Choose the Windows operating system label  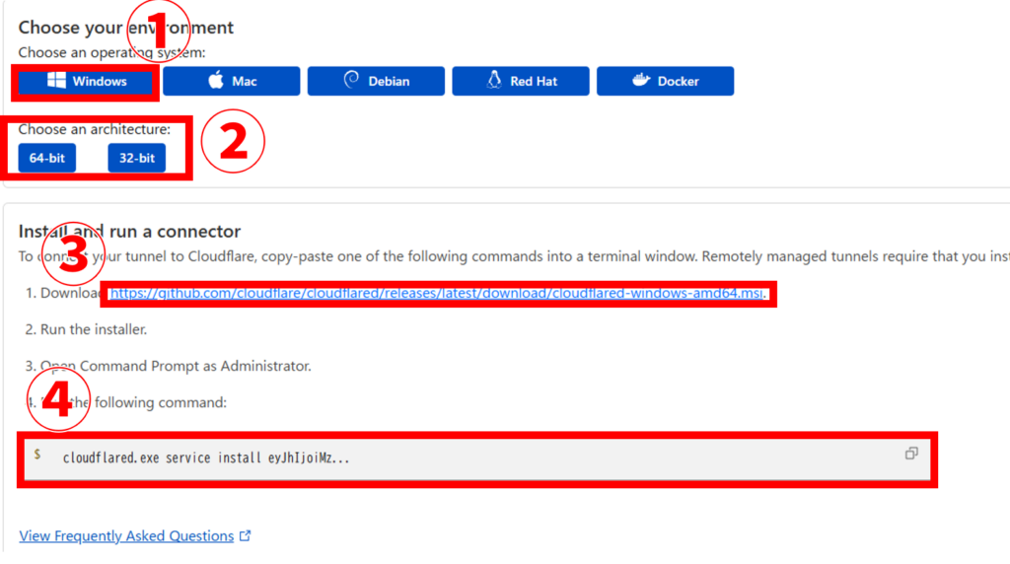(99, 81)
